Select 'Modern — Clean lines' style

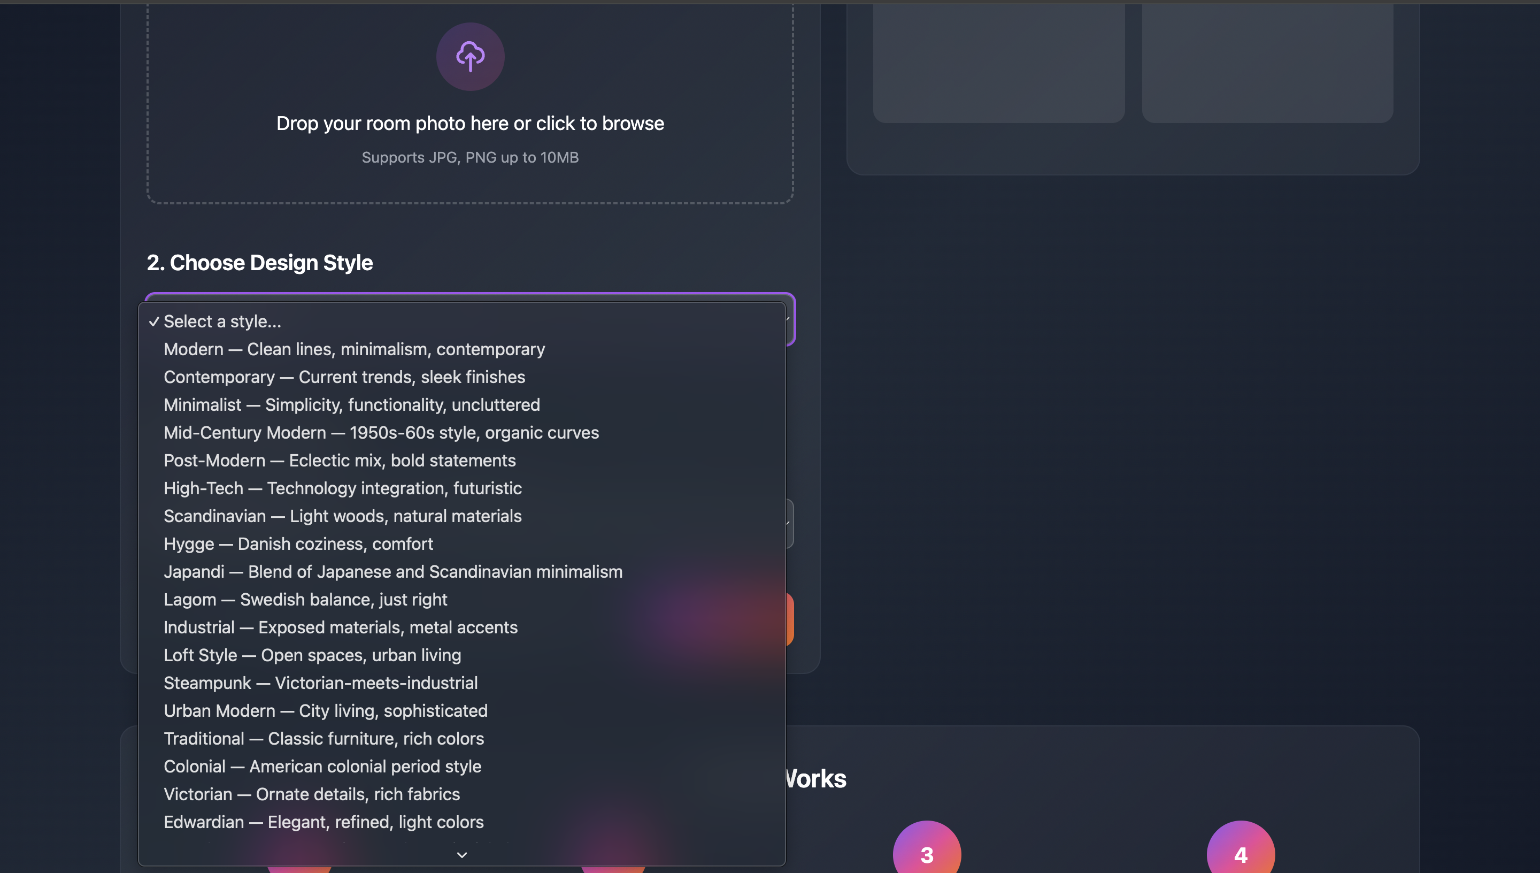point(354,349)
